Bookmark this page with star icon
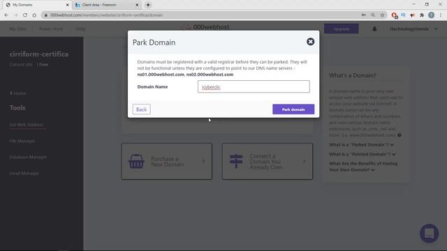447x251 pixels. click(382, 15)
